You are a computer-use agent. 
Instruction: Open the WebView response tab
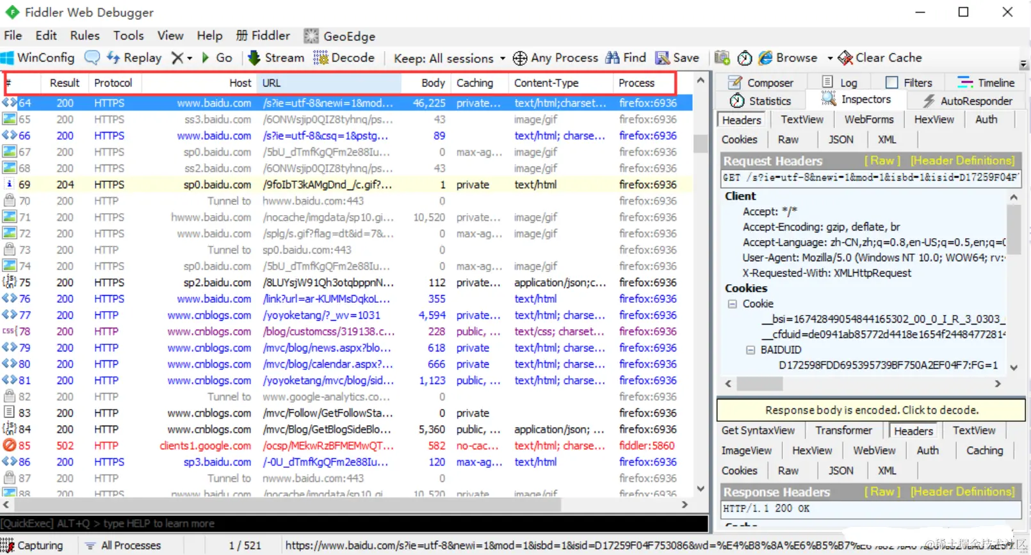point(874,451)
